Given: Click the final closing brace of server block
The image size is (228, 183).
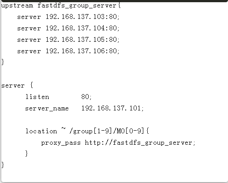Looking at the screenshot, I should click(3, 165).
